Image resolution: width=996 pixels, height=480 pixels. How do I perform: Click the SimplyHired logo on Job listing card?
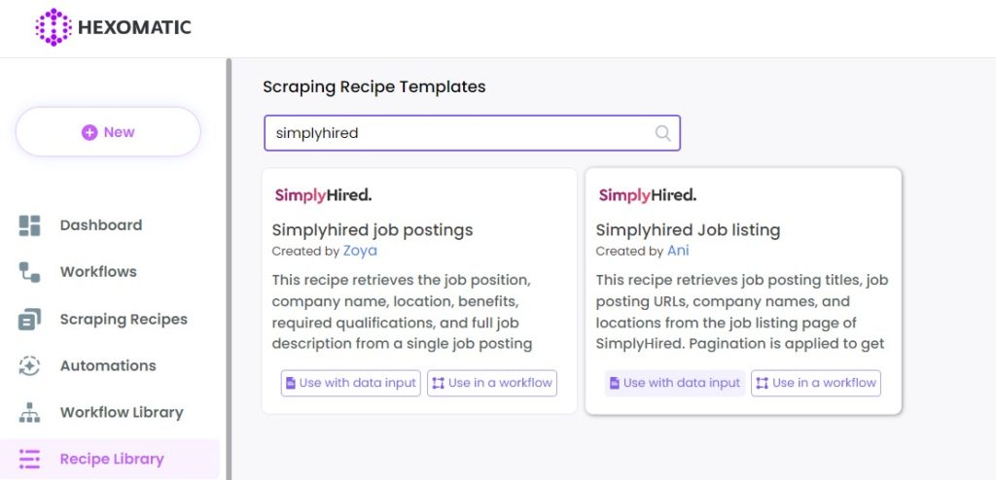(647, 195)
